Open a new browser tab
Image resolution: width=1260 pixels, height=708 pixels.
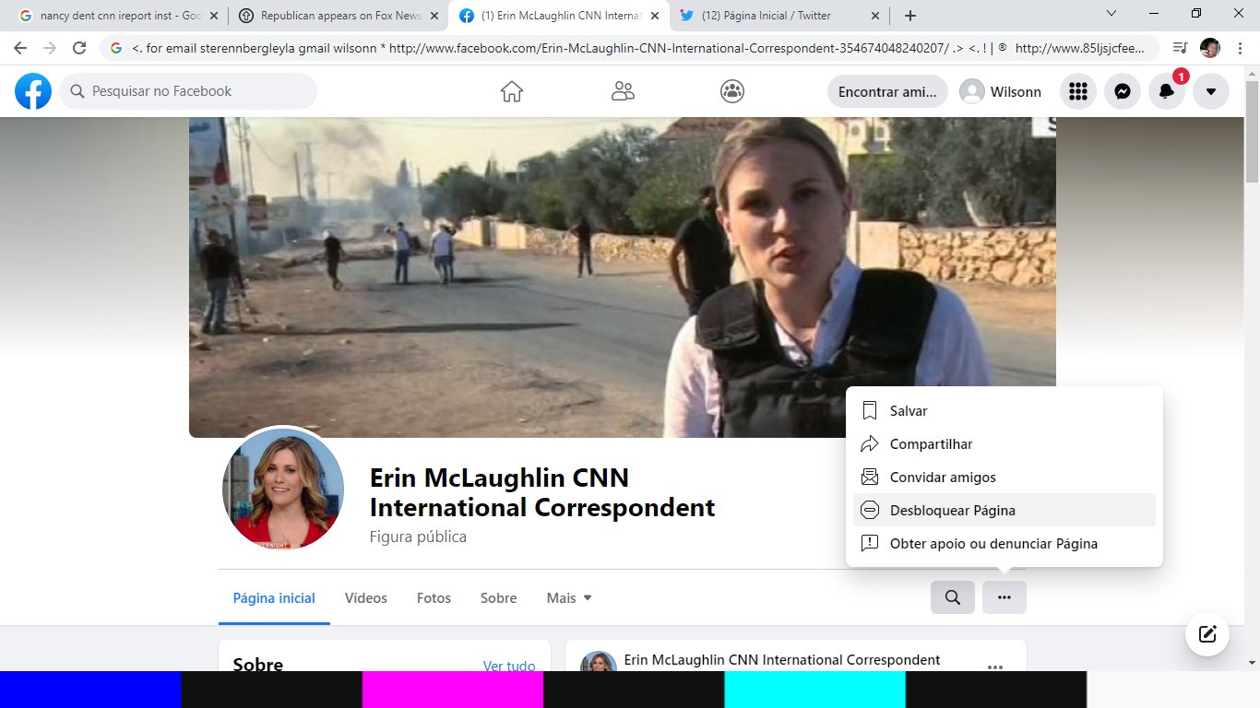pyautogui.click(x=910, y=16)
